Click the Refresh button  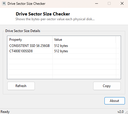click(21, 86)
